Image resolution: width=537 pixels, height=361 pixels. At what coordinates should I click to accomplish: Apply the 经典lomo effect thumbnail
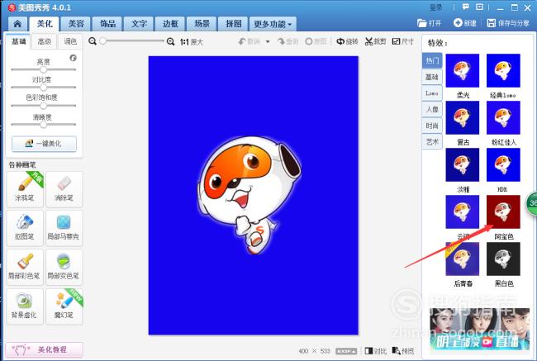click(x=503, y=70)
